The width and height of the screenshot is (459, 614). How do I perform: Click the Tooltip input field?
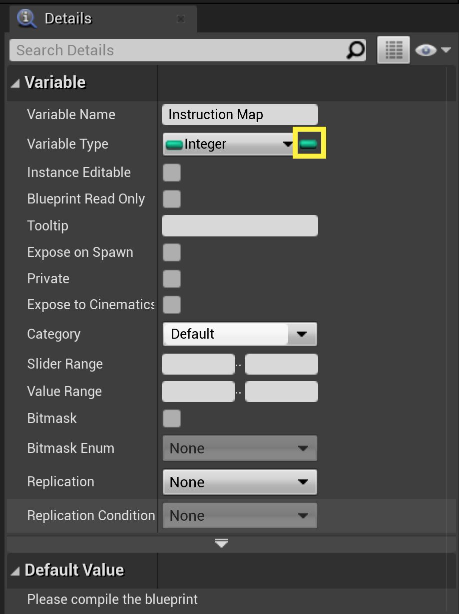(240, 225)
